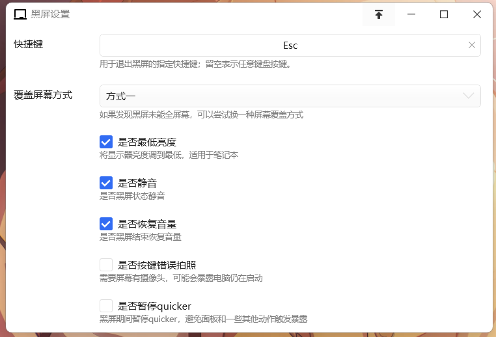Click the 是否静音 label text
This screenshot has width=496, height=337.
[137, 183]
